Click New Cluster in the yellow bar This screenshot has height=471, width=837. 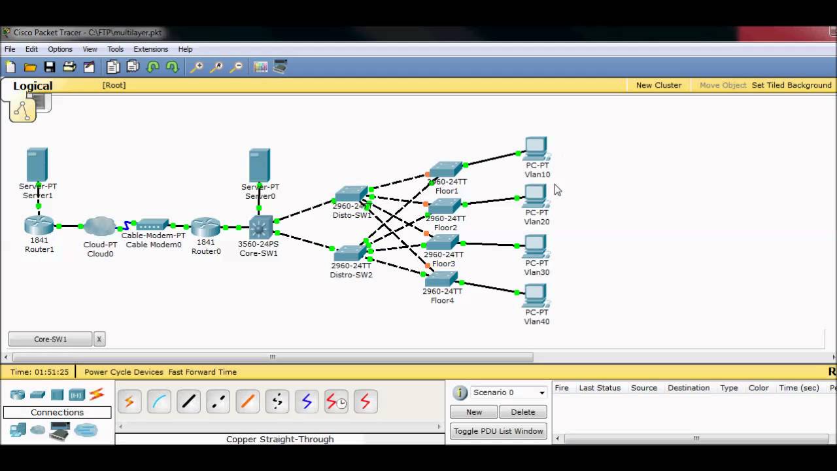(658, 85)
